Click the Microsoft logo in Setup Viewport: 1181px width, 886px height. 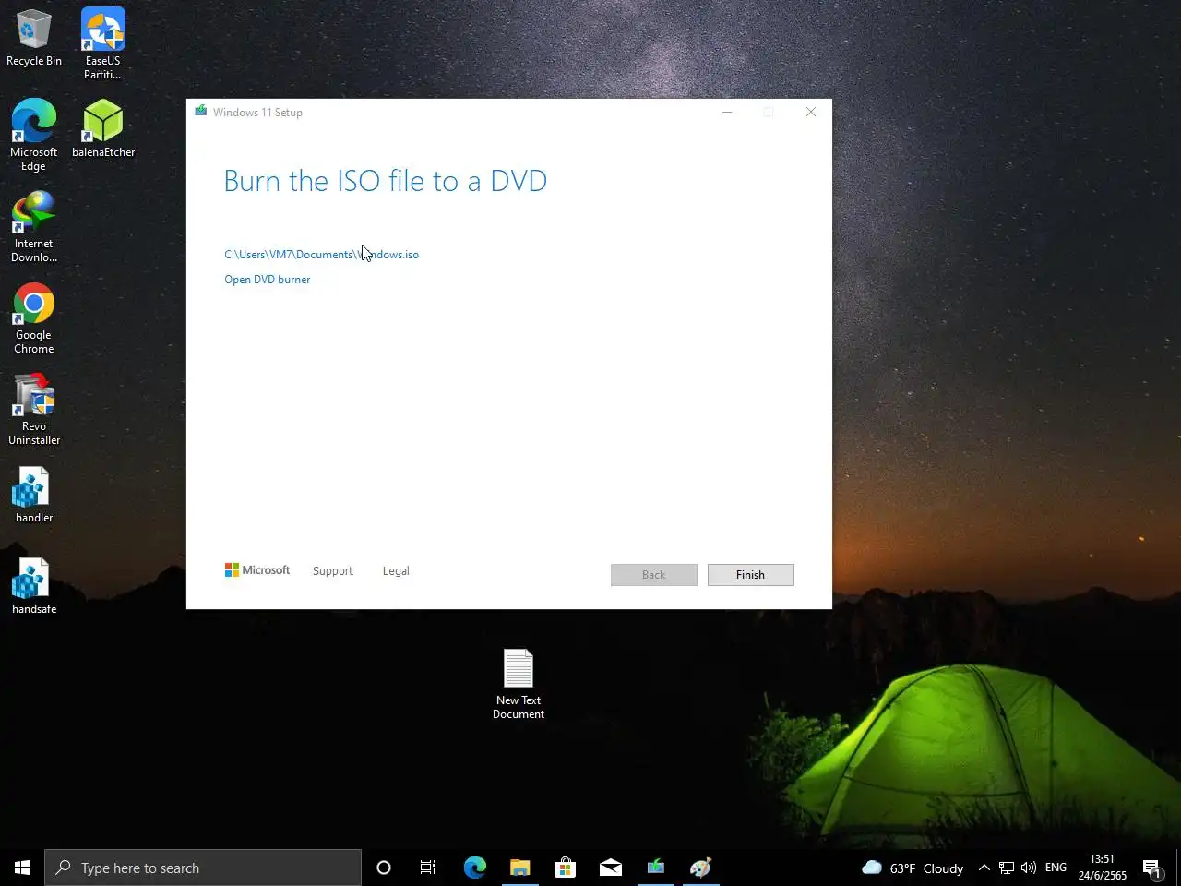(x=257, y=570)
